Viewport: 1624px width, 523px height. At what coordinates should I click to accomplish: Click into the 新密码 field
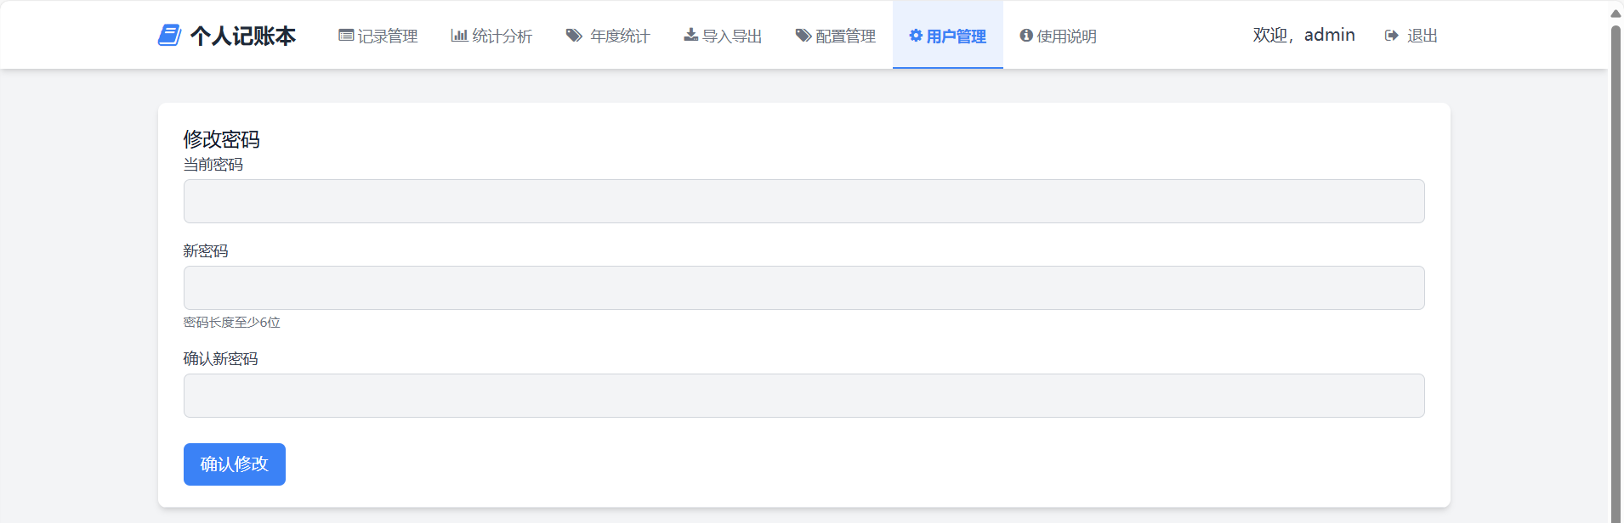803,288
